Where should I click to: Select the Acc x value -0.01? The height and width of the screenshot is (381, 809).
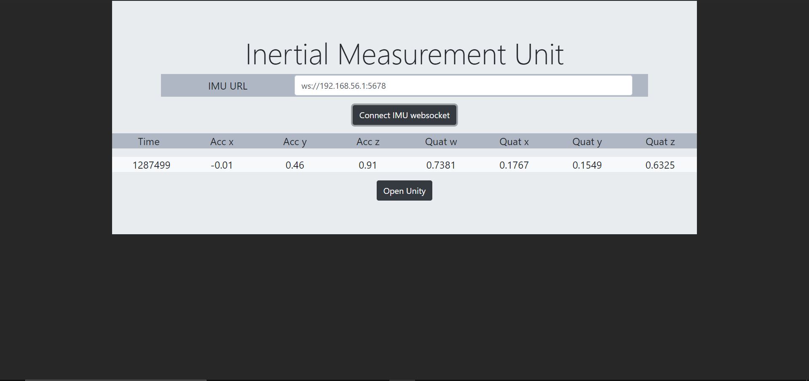222,165
